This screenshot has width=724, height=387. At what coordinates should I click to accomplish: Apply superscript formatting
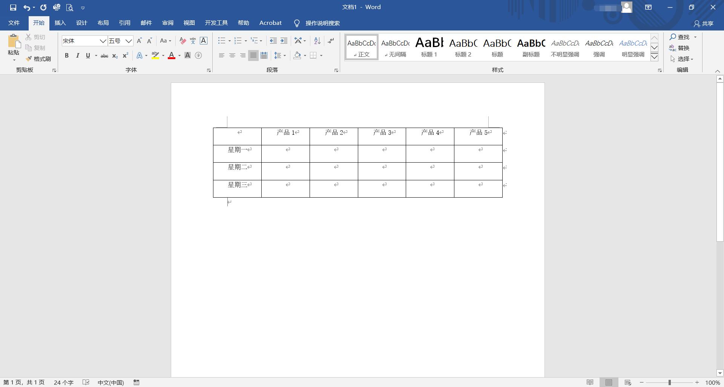[126, 56]
